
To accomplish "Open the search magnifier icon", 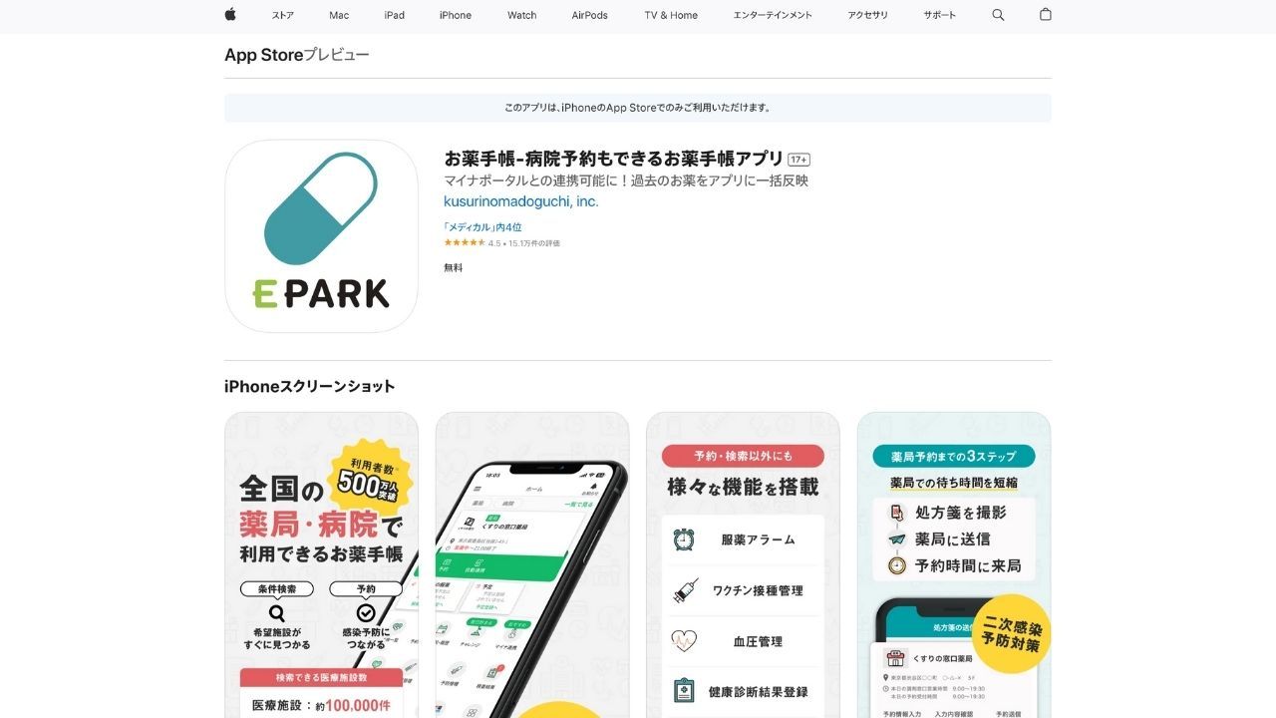I will point(998,15).
